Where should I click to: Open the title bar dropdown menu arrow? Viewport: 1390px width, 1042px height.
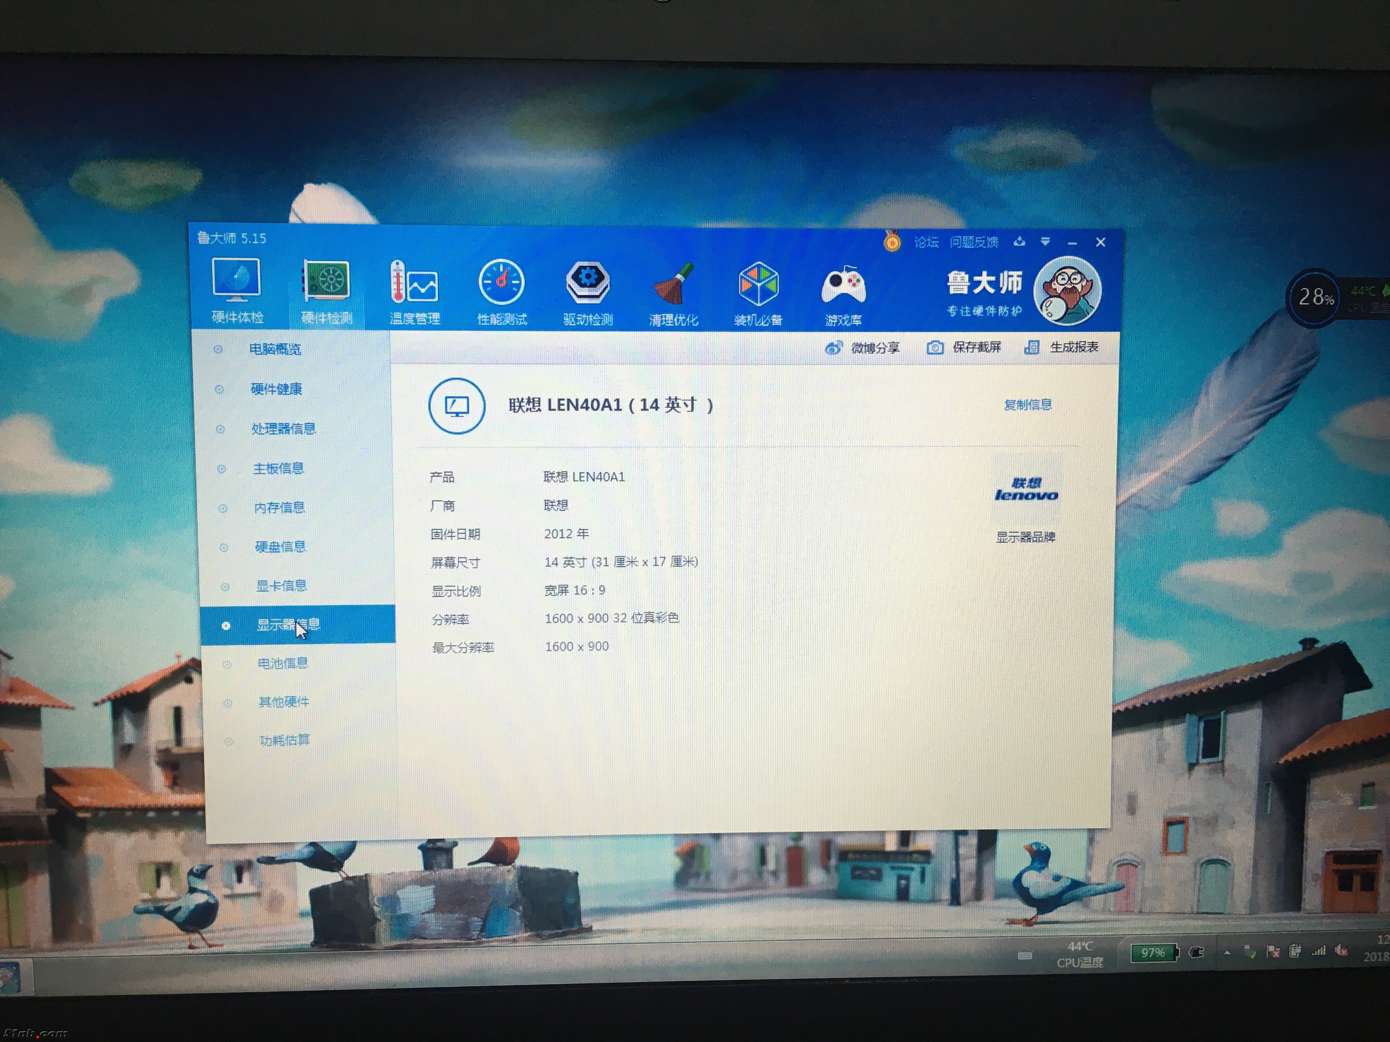pos(1045,242)
